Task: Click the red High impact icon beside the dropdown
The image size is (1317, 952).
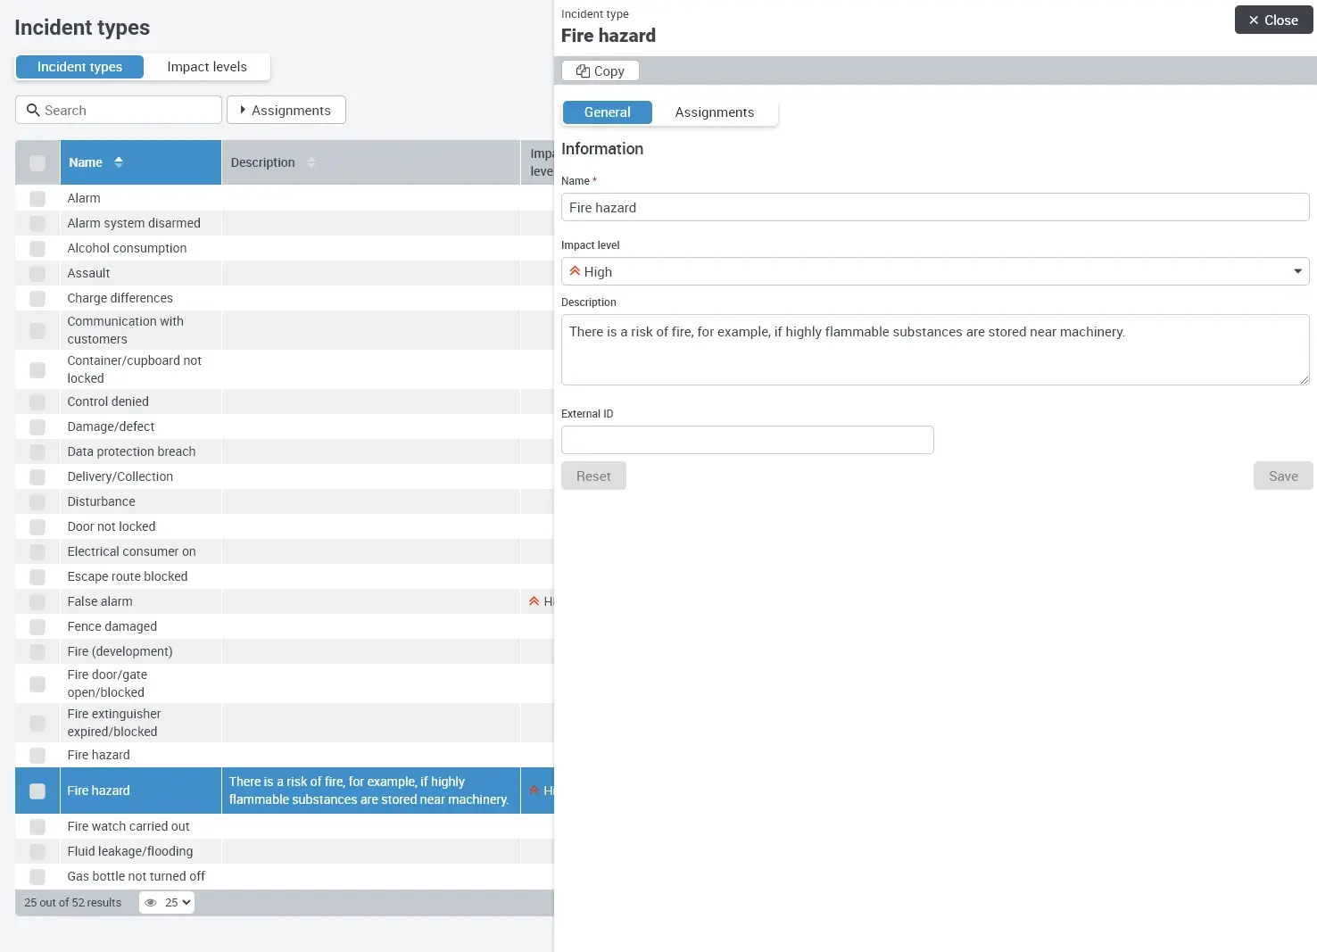Action: pyautogui.click(x=576, y=271)
